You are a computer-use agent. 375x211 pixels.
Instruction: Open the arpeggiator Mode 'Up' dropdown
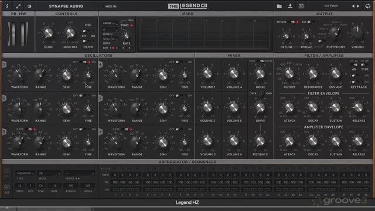49,173
